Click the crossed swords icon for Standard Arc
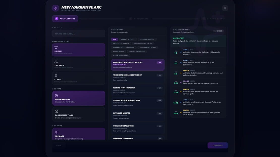Image resolution: width=280 pixels, height=157 pixels. (57, 95)
